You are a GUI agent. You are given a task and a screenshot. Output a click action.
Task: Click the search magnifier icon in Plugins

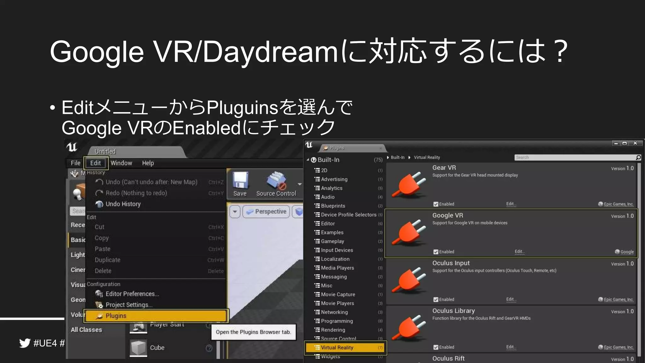(638, 157)
